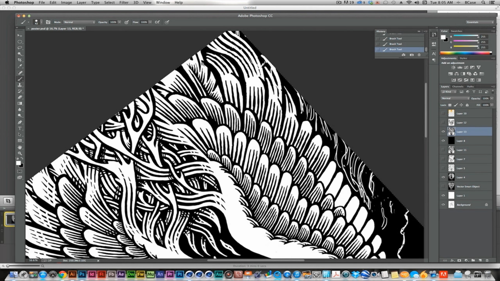Switch to the Channels tab
500x281 pixels.
pos(458,87)
